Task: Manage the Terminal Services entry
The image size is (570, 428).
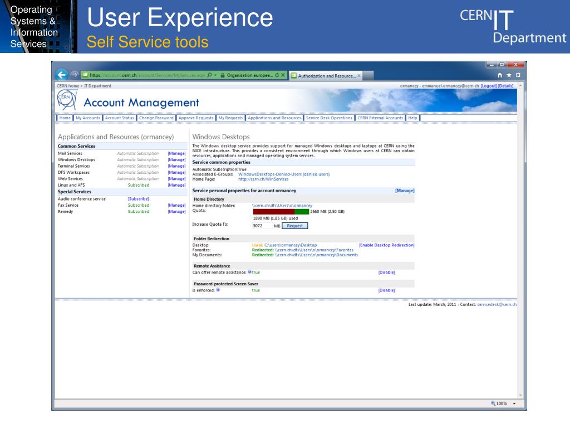Action: [176, 166]
